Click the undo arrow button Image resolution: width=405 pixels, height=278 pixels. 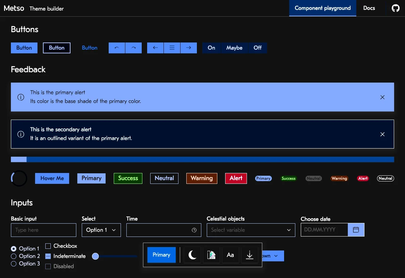(x=117, y=48)
